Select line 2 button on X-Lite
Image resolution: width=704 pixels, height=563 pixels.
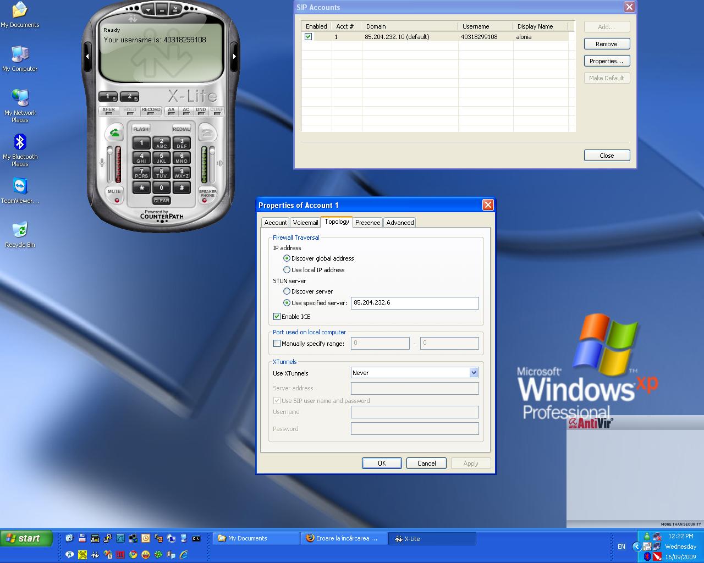tap(129, 97)
